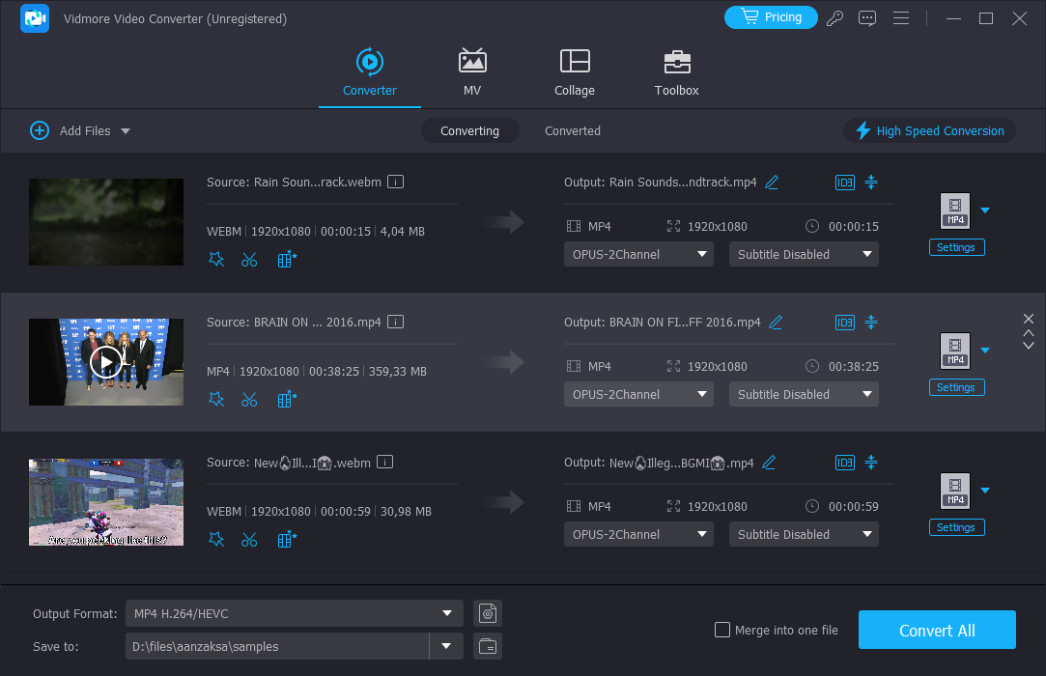This screenshot has width=1046, height=676.
Task: Rename the New Illeg...BGMI output file
Action: 769,463
